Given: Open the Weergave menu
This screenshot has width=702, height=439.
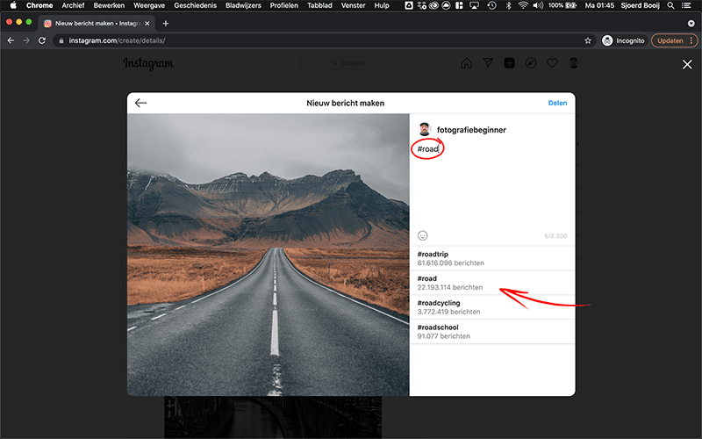Looking at the screenshot, I should click(x=149, y=5).
